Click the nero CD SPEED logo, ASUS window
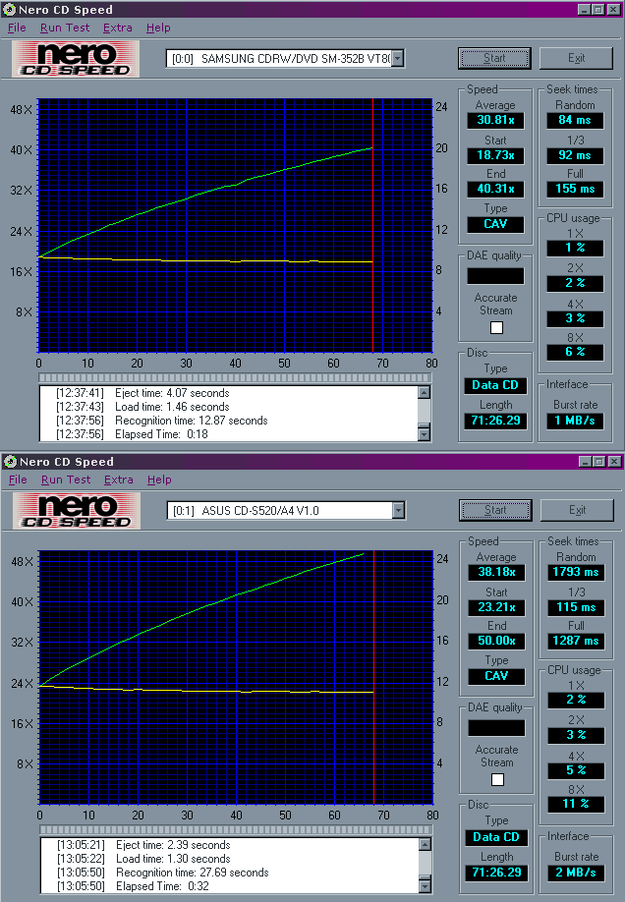 pos(77,511)
